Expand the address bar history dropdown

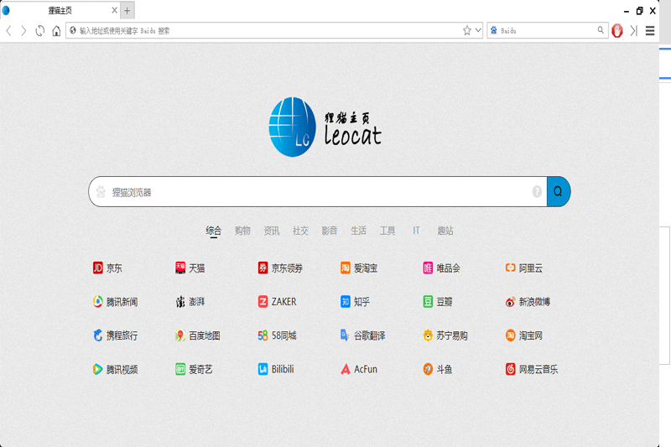click(x=478, y=30)
